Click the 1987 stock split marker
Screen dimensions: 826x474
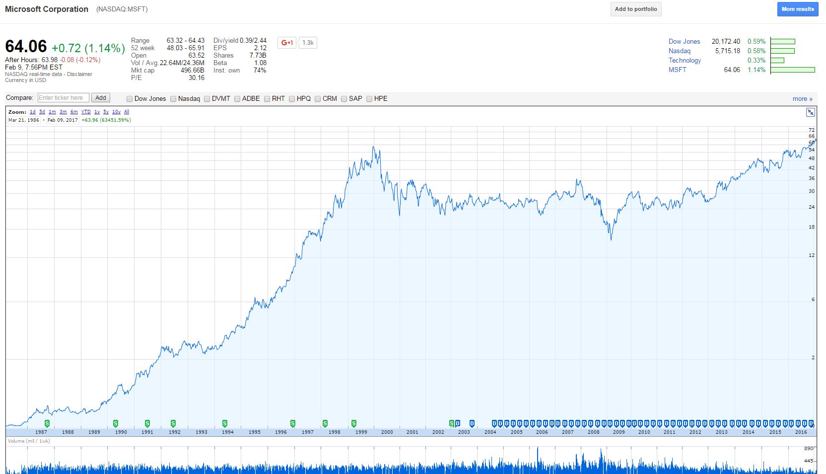point(47,423)
